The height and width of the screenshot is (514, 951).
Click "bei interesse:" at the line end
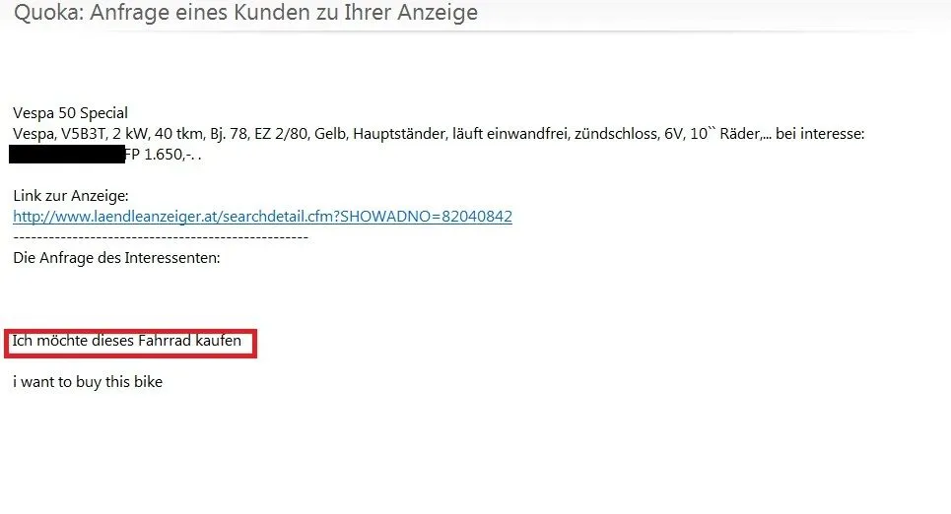click(x=820, y=134)
